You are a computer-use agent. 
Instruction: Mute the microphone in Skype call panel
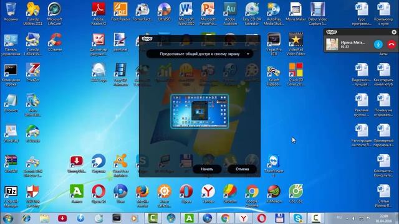point(378,44)
